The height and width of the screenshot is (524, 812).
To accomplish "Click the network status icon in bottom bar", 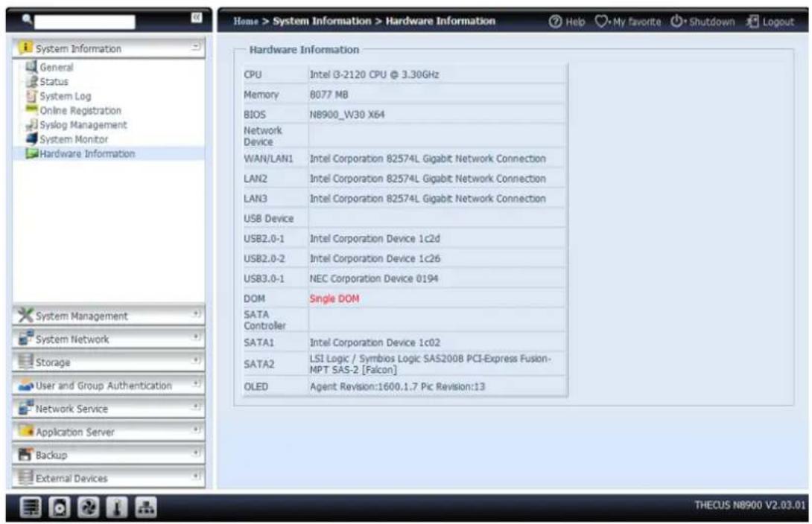I will tap(145, 508).
